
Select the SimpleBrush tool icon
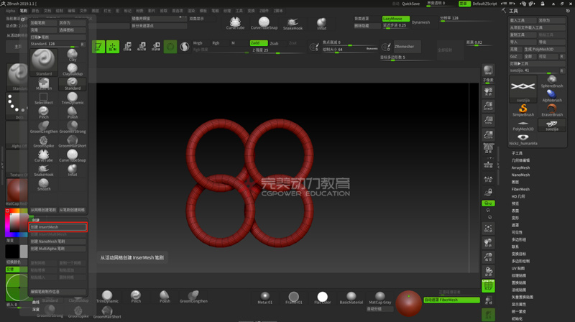[x=523, y=109]
